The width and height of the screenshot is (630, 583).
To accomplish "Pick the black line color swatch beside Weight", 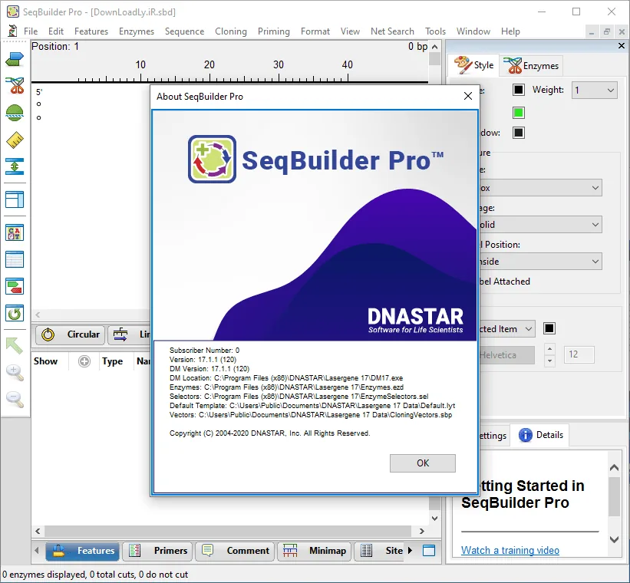I will pos(518,90).
